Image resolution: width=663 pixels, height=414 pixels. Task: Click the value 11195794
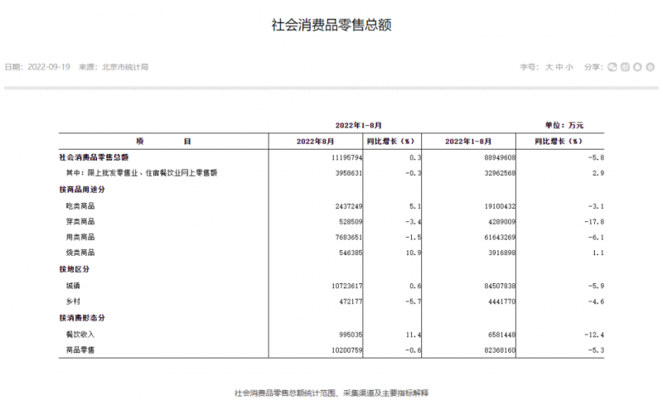point(346,157)
